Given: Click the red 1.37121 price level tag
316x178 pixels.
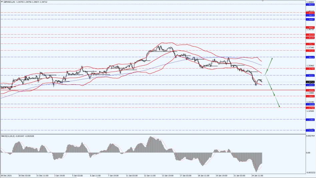Looking at the screenshot, I should click(x=310, y=51).
